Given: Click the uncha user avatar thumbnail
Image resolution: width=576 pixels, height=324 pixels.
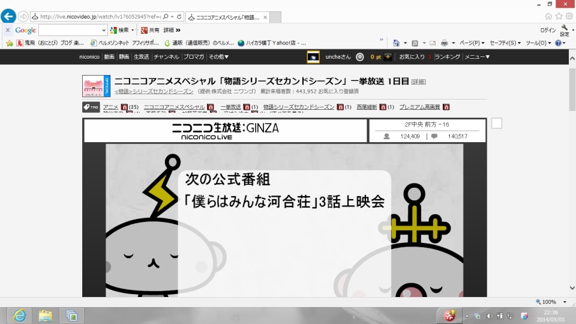Looking at the screenshot, I should coord(313,57).
